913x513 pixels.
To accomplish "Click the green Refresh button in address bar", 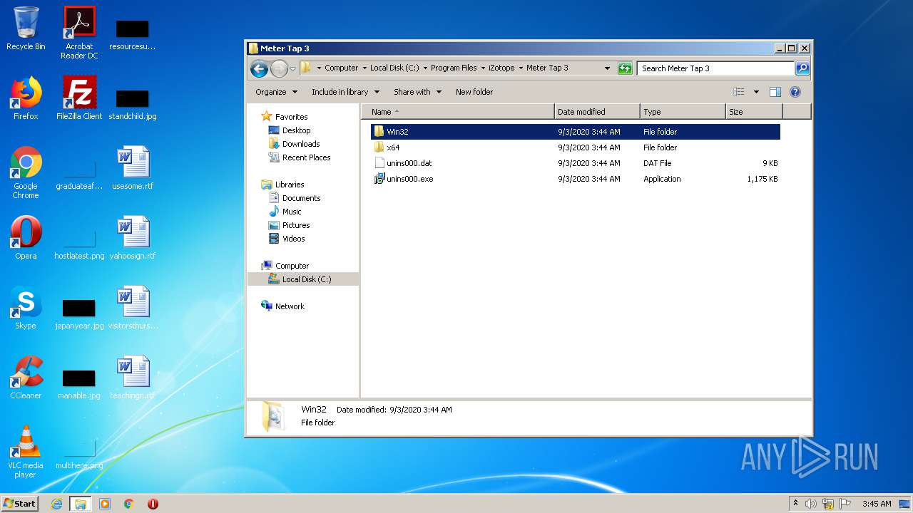I will point(625,68).
